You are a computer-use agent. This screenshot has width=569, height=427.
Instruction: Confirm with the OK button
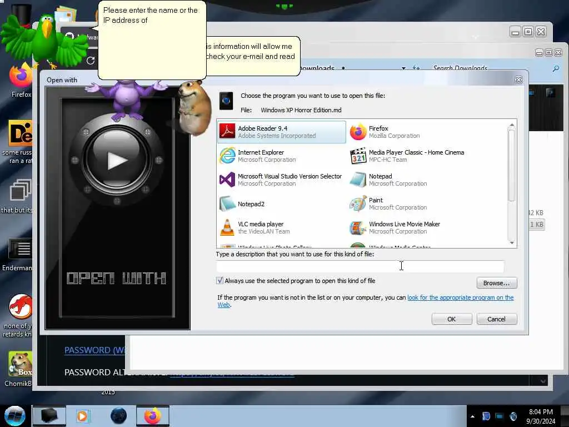(x=451, y=319)
